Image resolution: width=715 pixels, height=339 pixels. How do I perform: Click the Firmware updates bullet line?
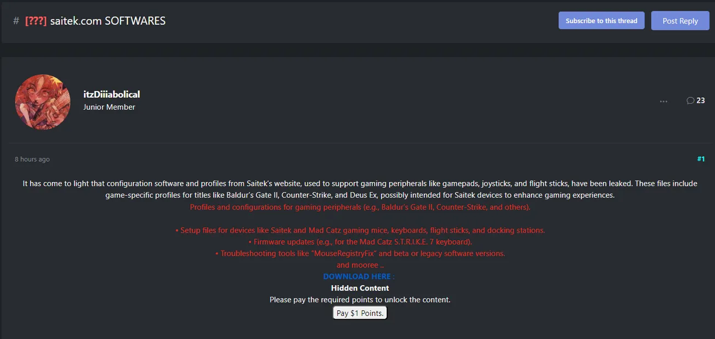[360, 242]
